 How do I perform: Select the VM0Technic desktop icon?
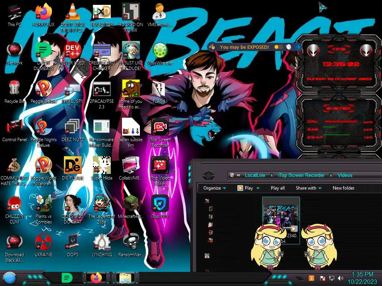click(x=160, y=15)
